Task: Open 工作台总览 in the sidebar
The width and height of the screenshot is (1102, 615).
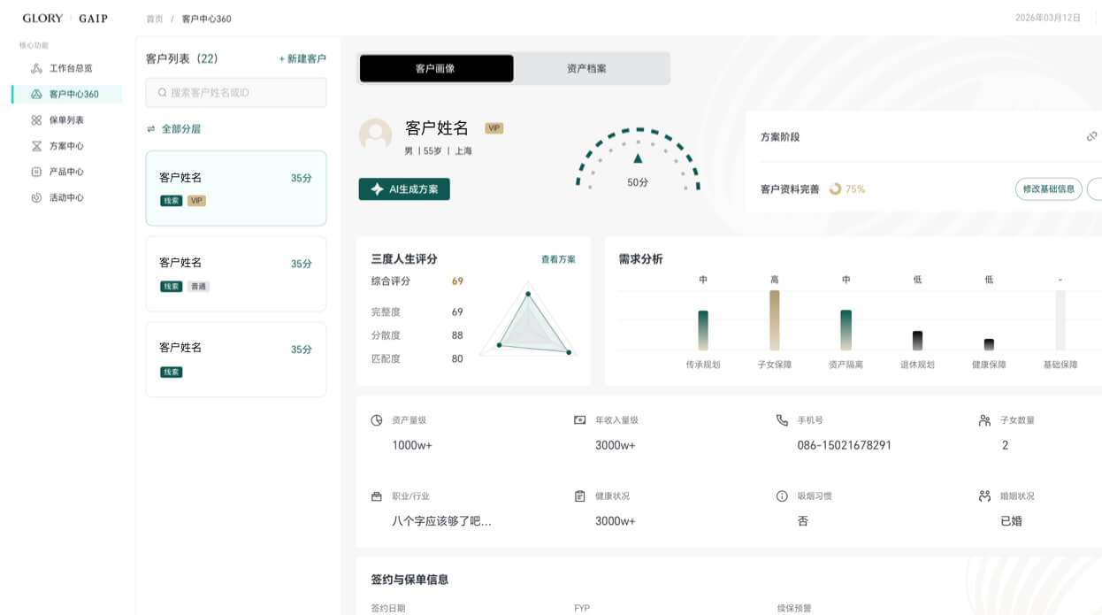Action: (x=66, y=68)
